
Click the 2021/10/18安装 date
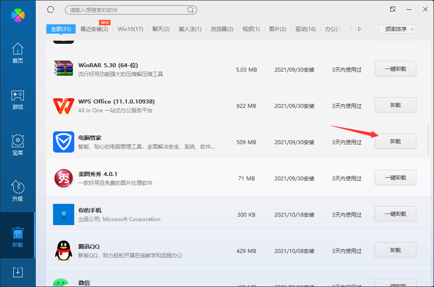click(x=294, y=215)
